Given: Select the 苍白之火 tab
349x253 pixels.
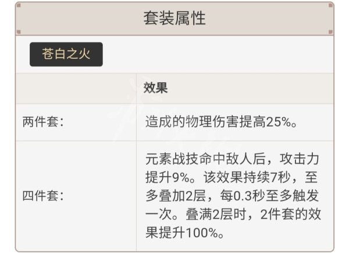Looking at the screenshot, I should tap(66, 54).
